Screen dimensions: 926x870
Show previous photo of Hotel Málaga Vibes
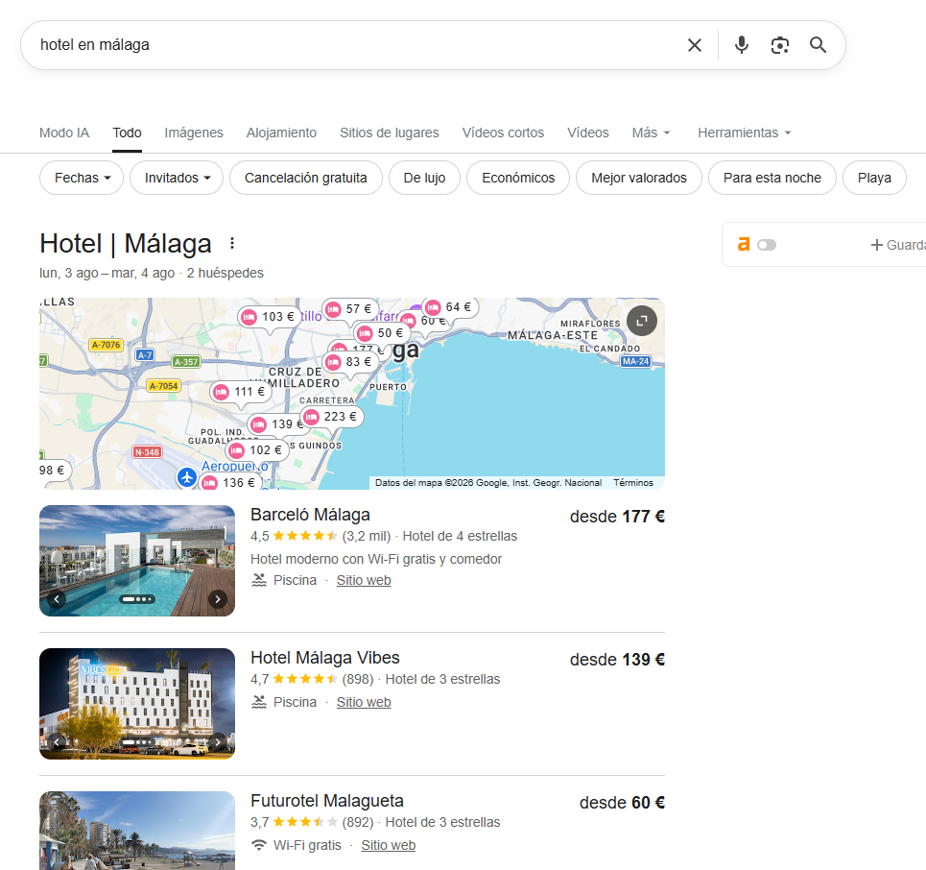coord(57,742)
